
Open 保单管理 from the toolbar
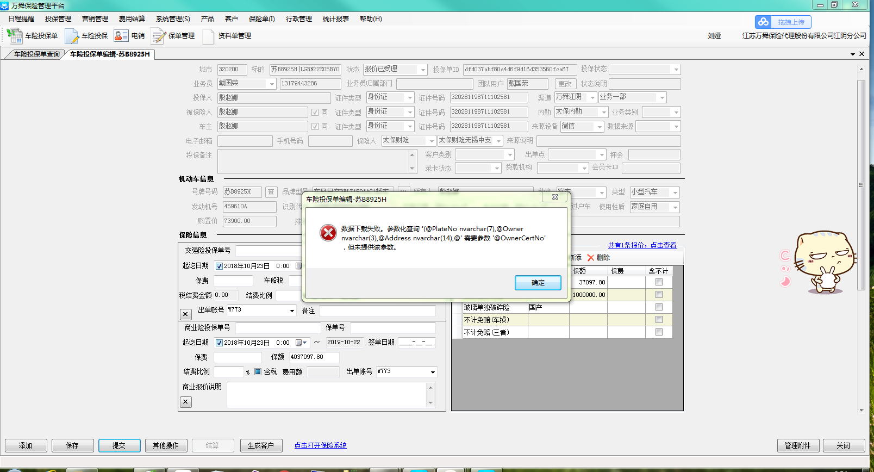159,36
